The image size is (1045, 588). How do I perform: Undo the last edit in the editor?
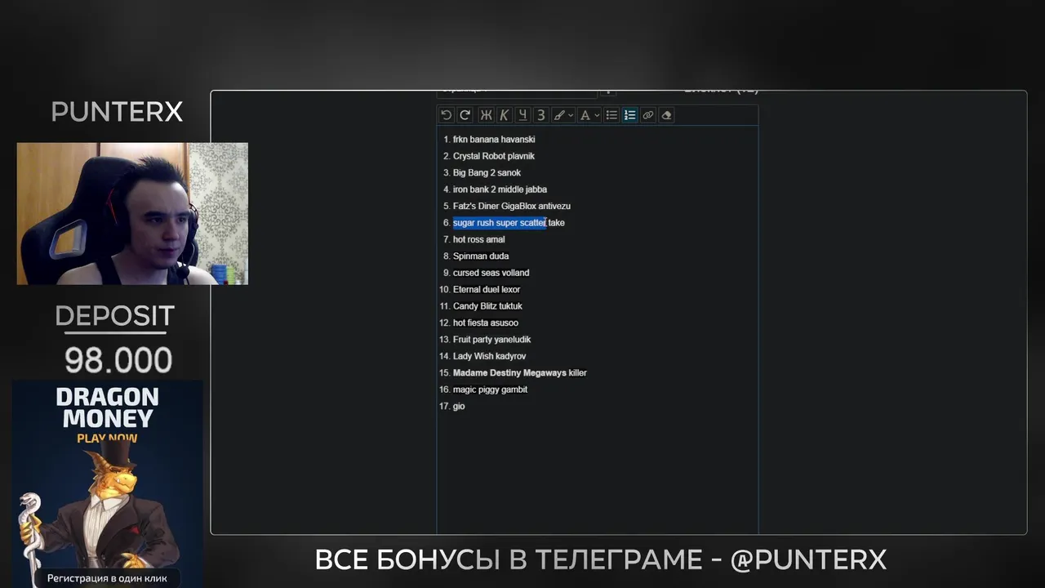click(447, 115)
